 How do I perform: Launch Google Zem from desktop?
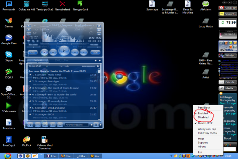point(9,40)
